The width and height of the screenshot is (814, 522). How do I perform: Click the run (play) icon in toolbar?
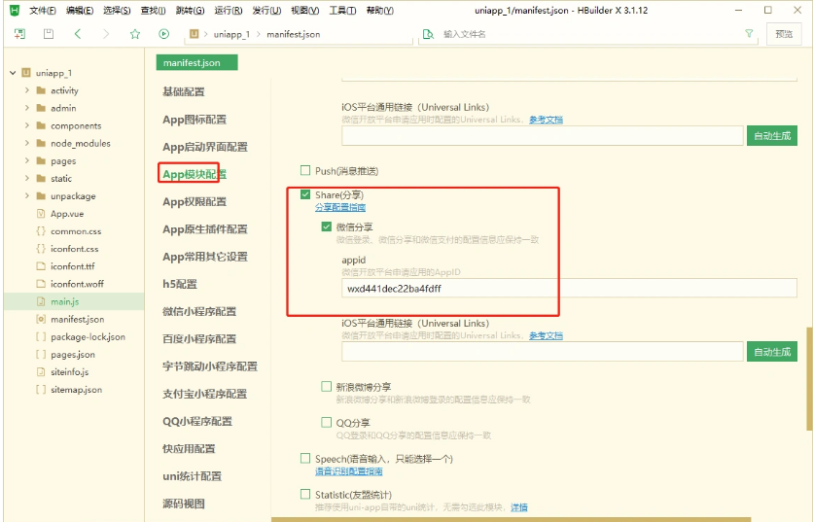(x=163, y=34)
